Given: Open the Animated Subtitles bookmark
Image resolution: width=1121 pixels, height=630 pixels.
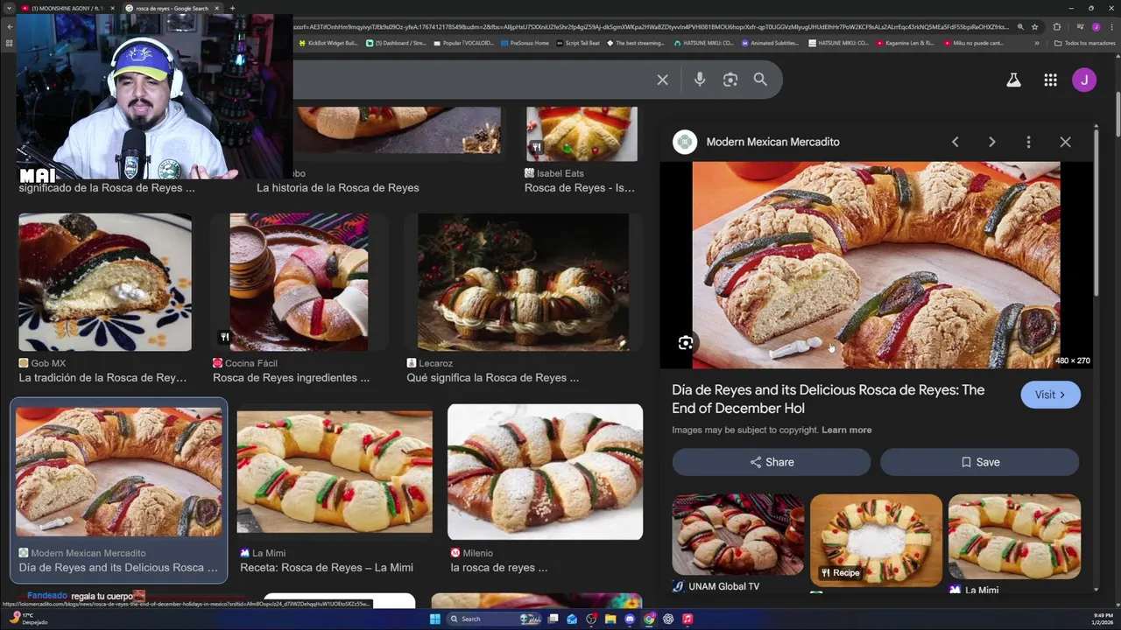Looking at the screenshot, I should pyautogui.click(x=770, y=43).
